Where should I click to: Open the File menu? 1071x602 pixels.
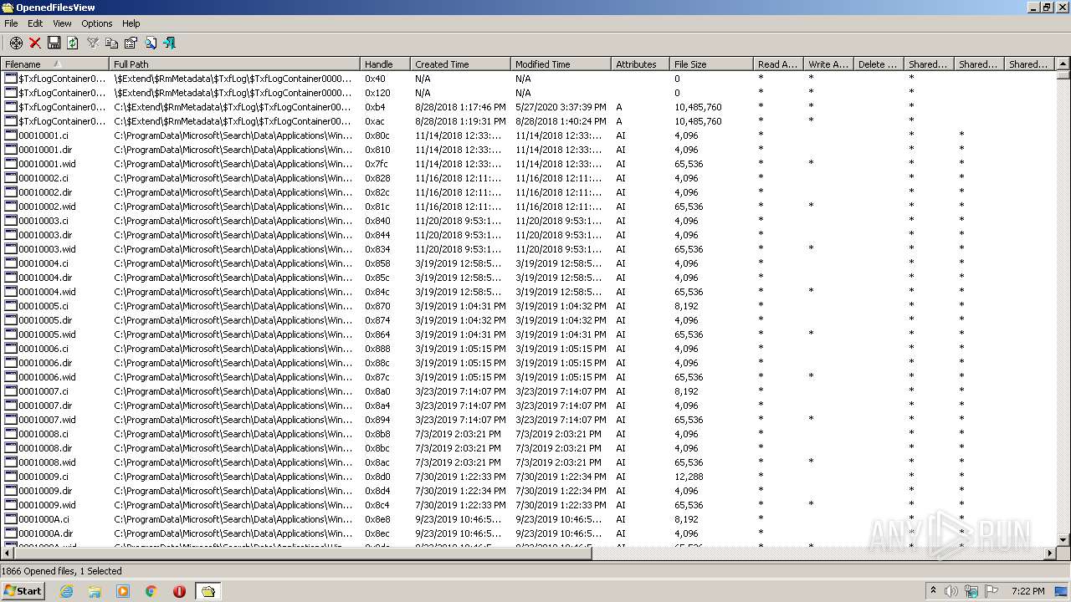pos(11,23)
